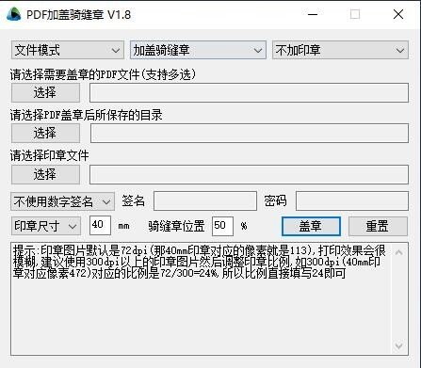Click the text area scrollbar up arrow
Viewport: 421px width, 368px height.
[x=399, y=252]
